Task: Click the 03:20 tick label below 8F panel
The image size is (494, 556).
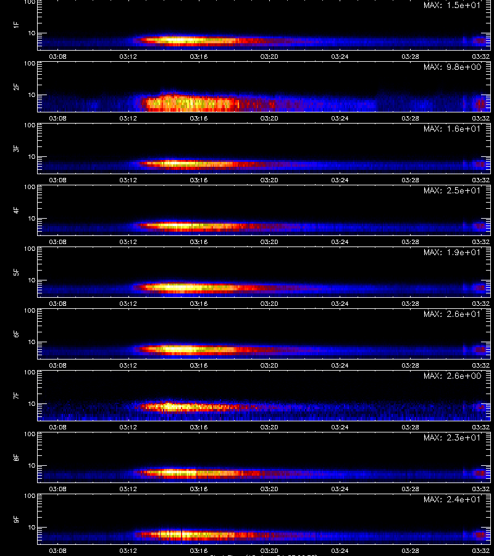Action: point(269,489)
